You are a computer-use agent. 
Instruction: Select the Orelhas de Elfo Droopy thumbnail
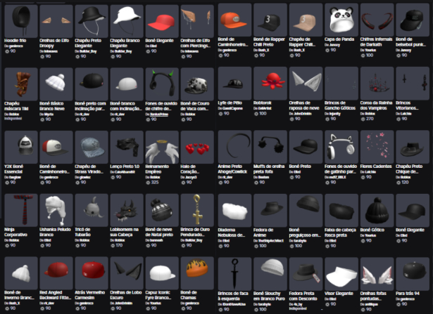coord(56,21)
